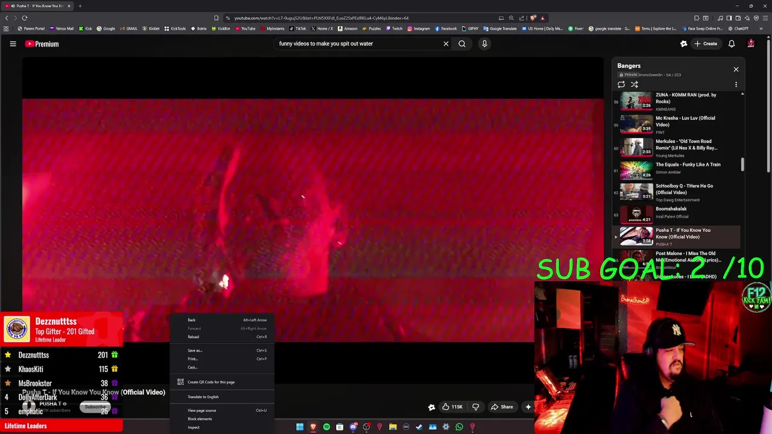
Task: Click the puzzle-badge icon beside like
Action: click(x=431, y=407)
